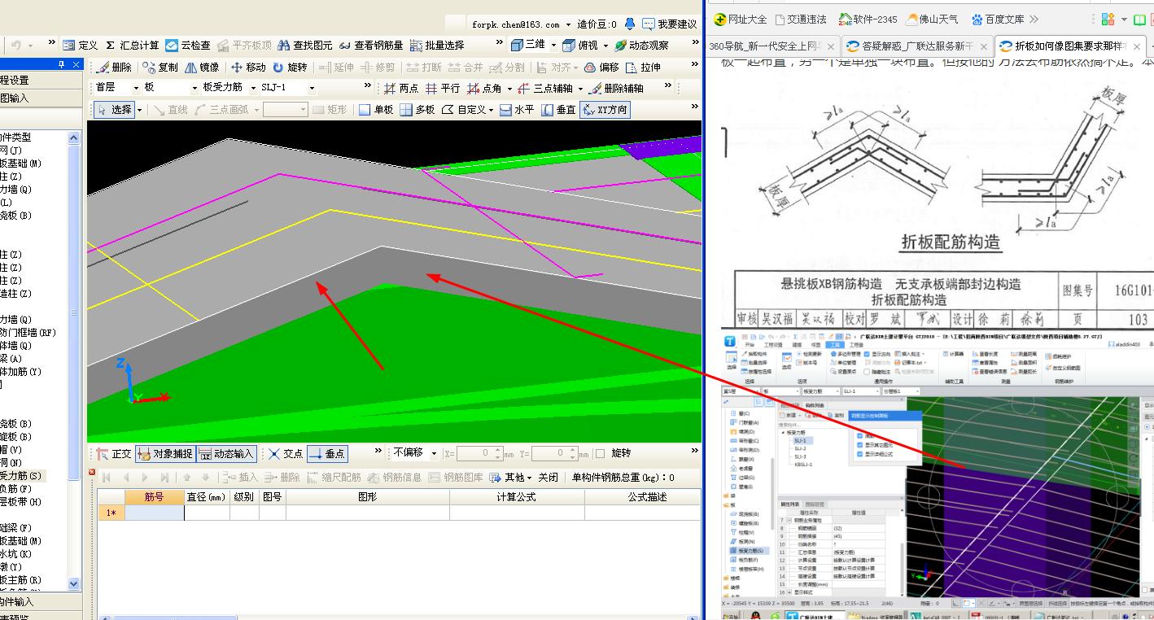Open dropdown arrow next to 俯视
The image size is (1154, 620).
coord(605,46)
